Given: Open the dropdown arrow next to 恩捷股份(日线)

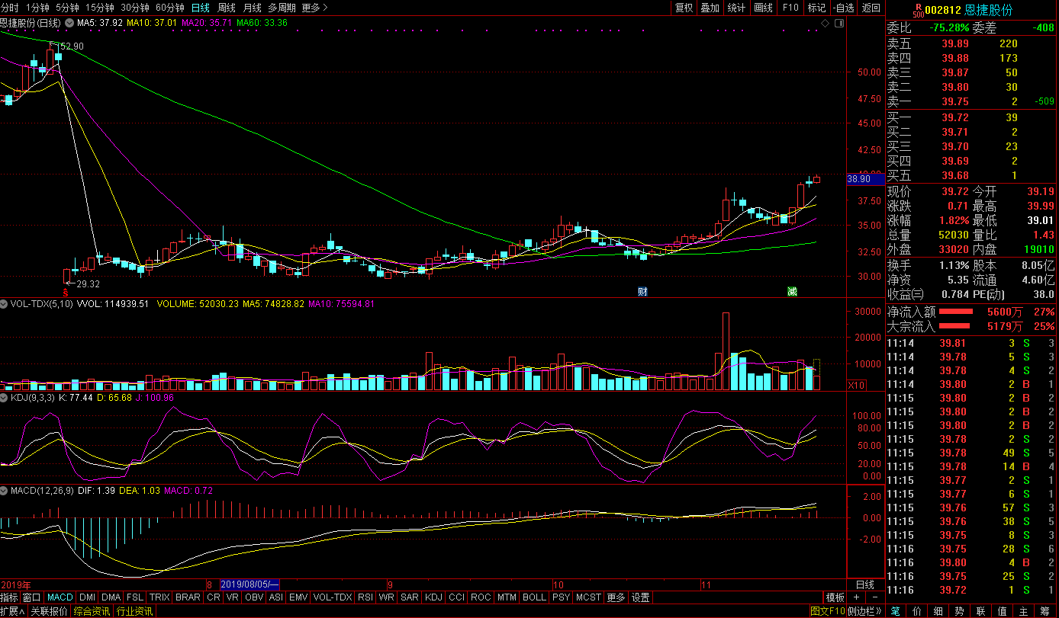Looking at the screenshot, I should (x=70, y=23).
